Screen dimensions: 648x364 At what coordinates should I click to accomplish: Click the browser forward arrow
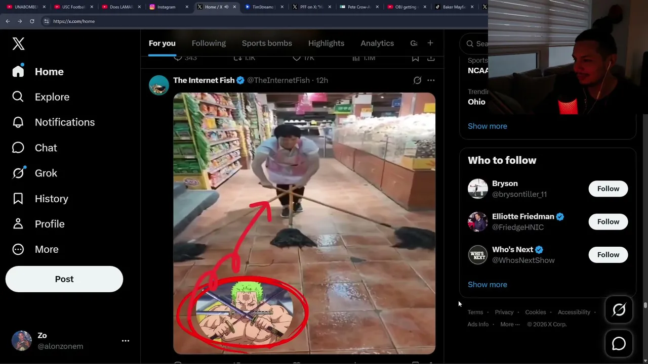pos(20,21)
